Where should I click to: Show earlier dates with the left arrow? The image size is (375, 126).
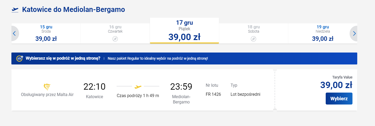point(15,34)
